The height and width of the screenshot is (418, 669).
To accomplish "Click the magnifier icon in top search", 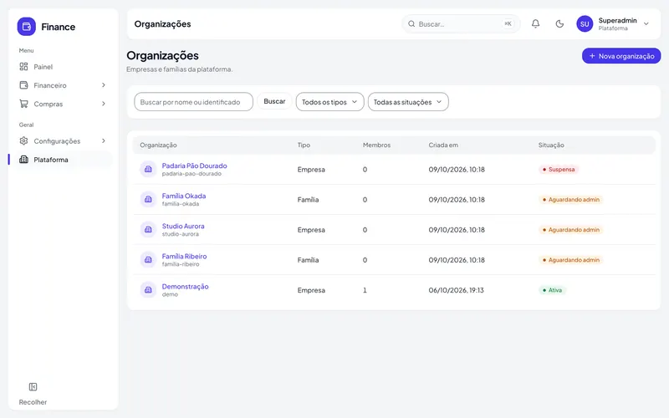I will [x=411, y=24].
